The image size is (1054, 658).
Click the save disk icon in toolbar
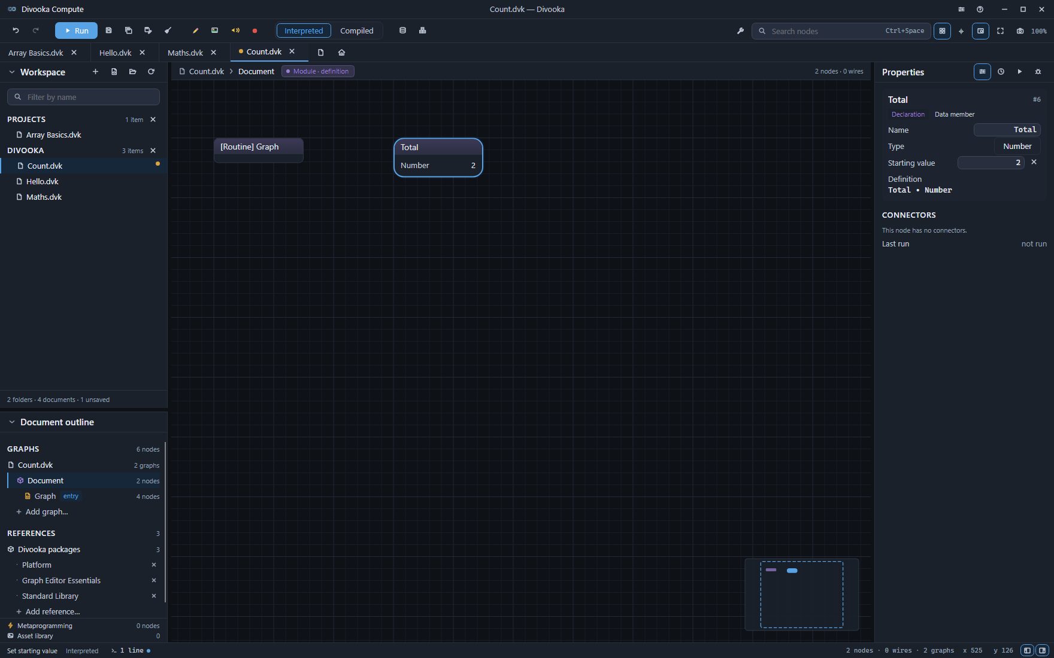click(108, 31)
